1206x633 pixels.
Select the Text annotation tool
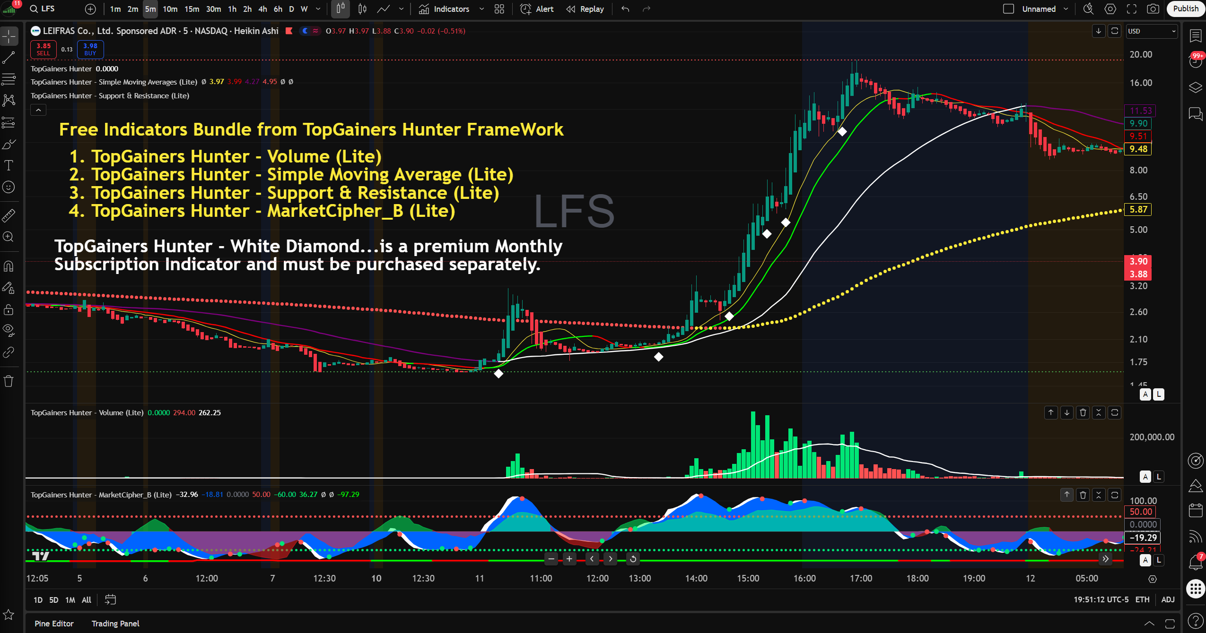coord(9,165)
